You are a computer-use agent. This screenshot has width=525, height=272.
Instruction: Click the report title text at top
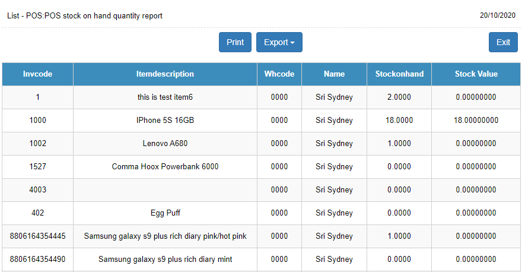click(x=85, y=16)
